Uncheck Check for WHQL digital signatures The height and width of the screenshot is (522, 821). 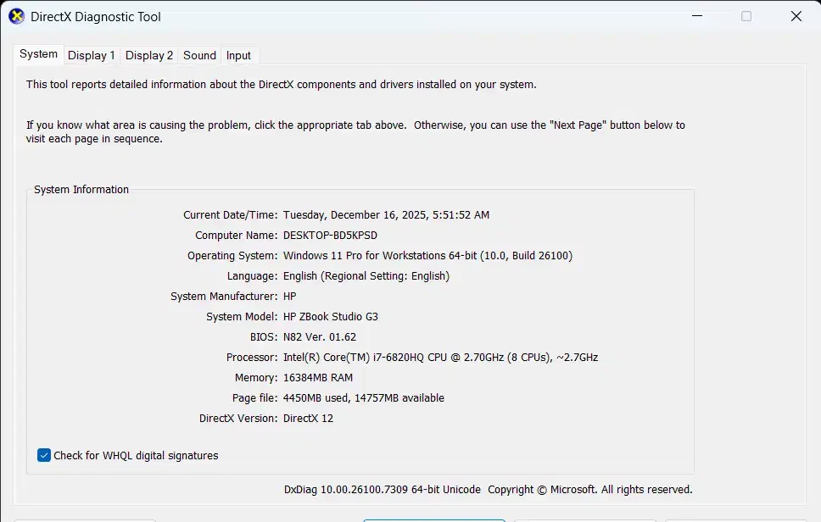tap(44, 455)
